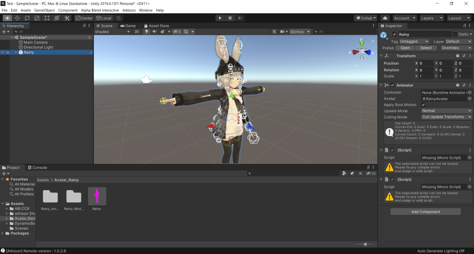Toggle scene lighting bulb icon
The height and width of the screenshot is (254, 474).
[x=146, y=32]
